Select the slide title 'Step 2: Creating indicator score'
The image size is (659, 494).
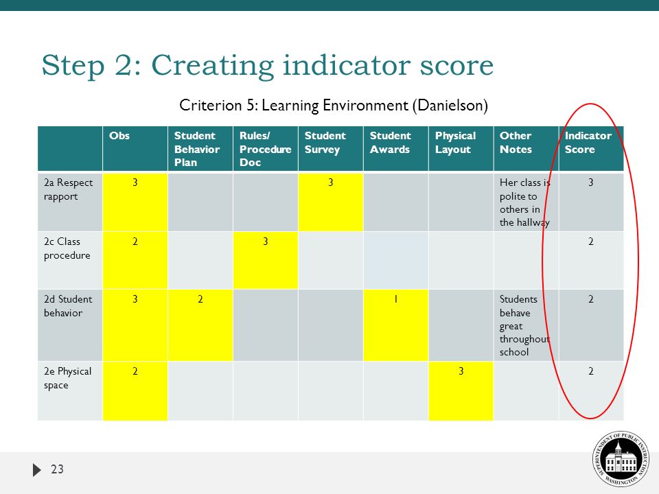pyautogui.click(x=267, y=65)
